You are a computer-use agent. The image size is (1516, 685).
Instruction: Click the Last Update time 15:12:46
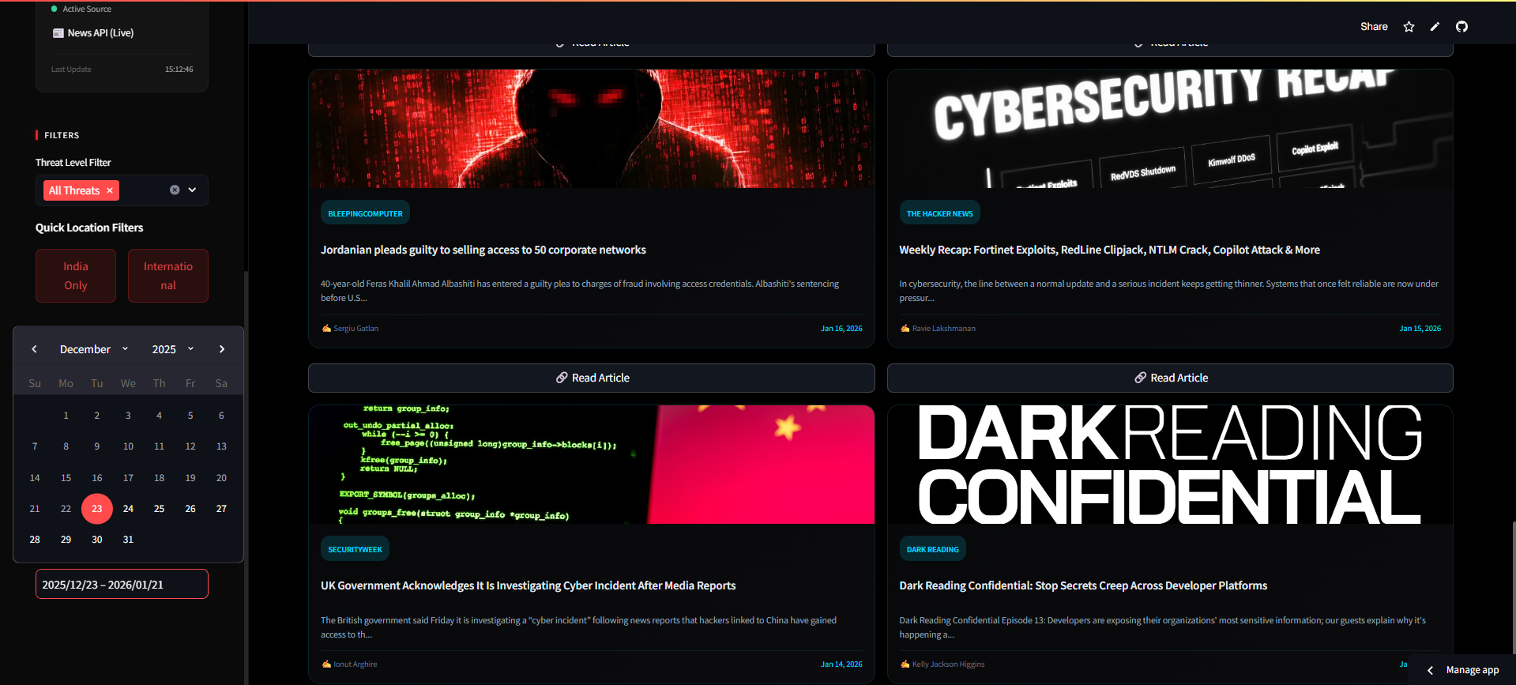(179, 70)
